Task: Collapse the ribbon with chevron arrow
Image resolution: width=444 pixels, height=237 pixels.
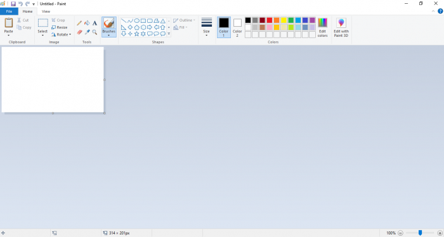Action: tap(433, 11)
